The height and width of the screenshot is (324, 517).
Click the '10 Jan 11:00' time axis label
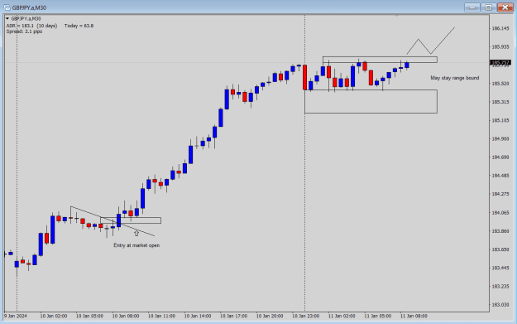point(161,316)
